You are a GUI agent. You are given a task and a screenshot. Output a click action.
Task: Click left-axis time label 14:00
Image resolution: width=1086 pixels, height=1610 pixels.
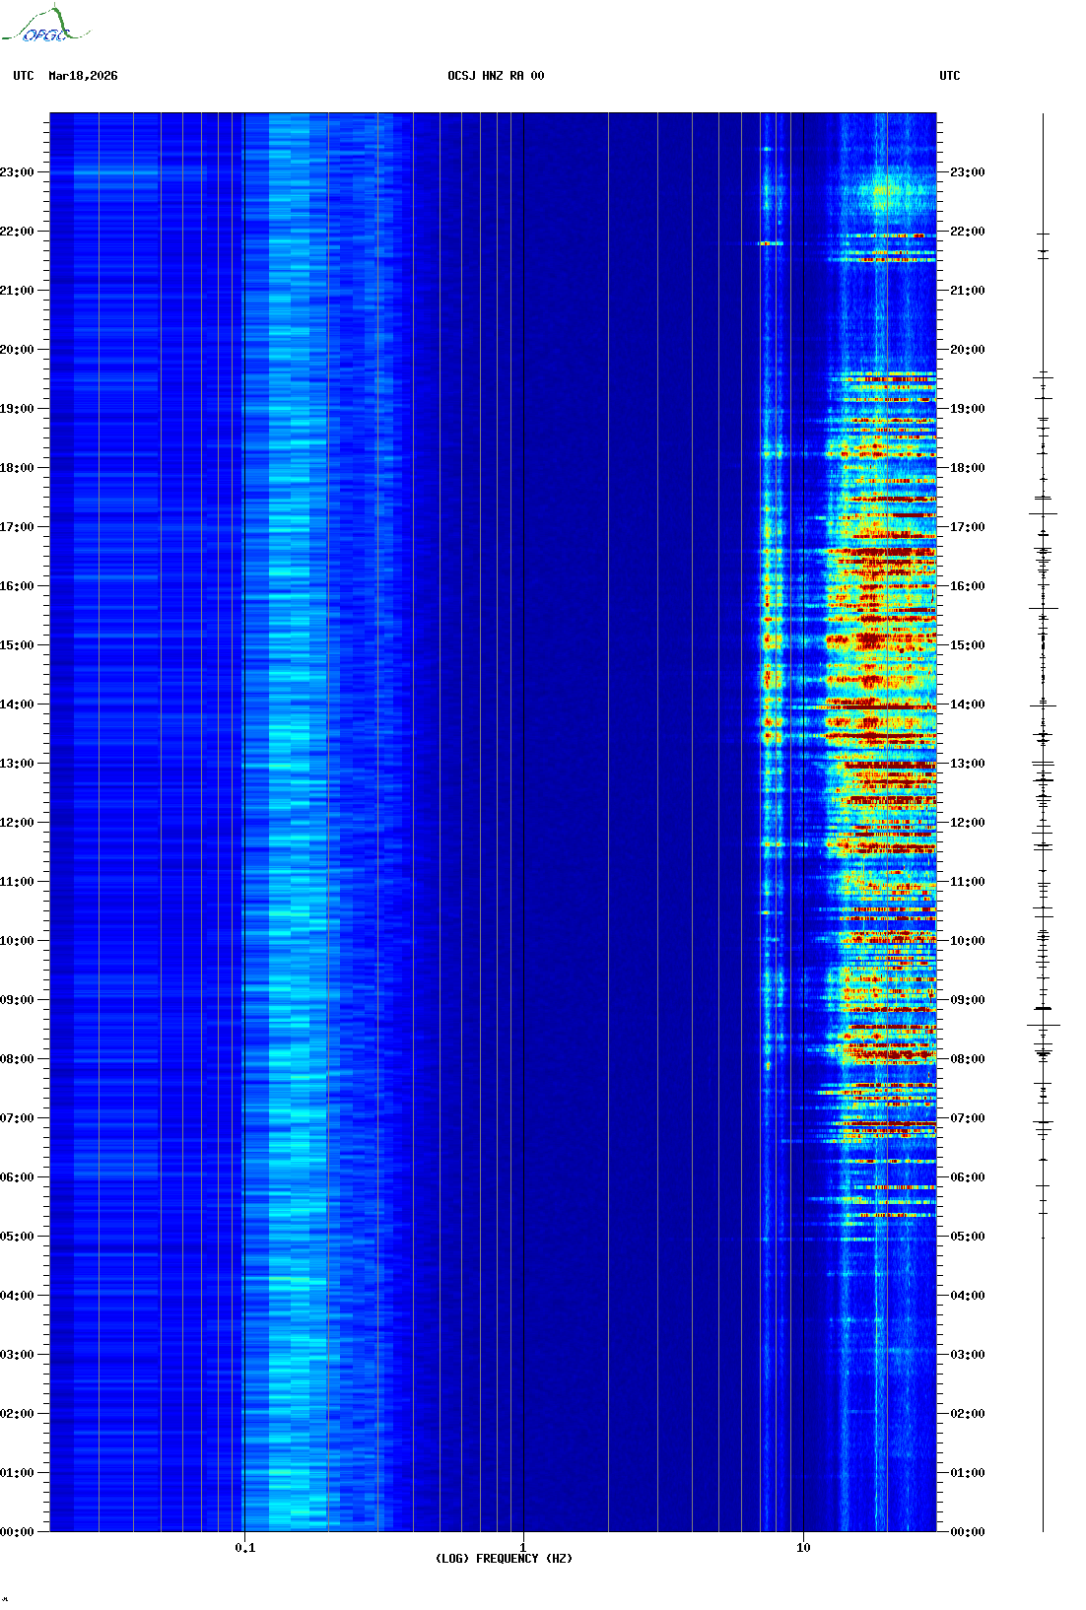pos(17,704)
